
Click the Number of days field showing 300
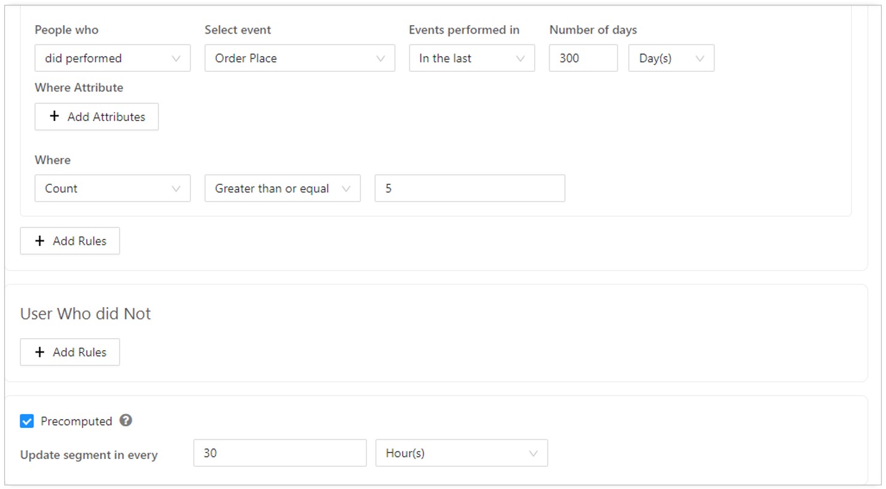(x=583, y=58)
